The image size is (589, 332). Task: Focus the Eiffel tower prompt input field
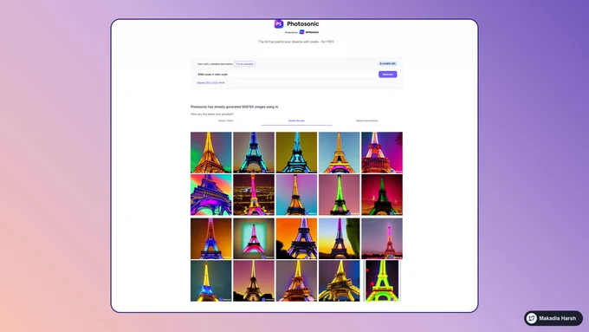[x=286, y=75]
